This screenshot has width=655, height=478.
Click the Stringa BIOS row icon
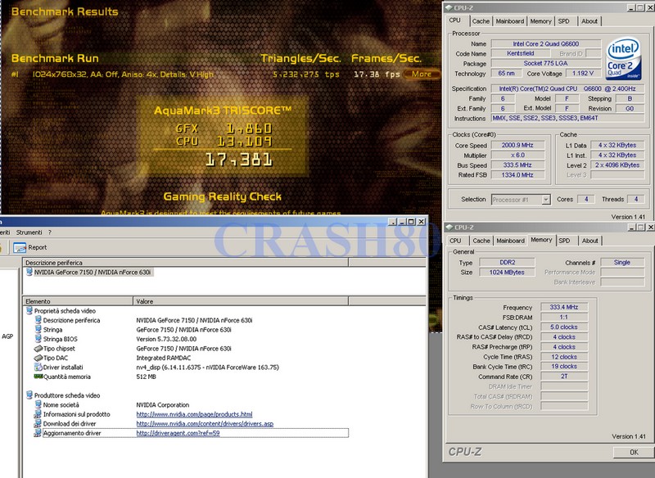pos(38,339)
